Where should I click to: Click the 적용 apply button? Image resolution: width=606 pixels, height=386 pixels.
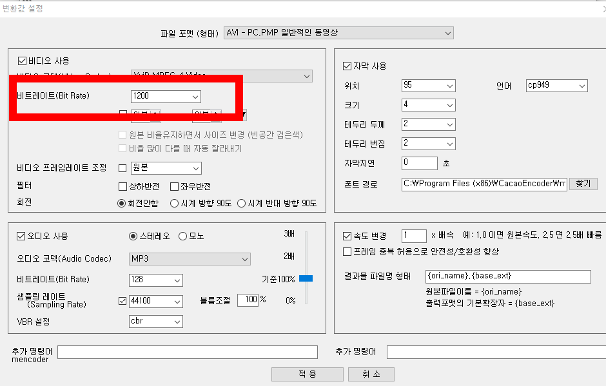click(x=307, y=374)
